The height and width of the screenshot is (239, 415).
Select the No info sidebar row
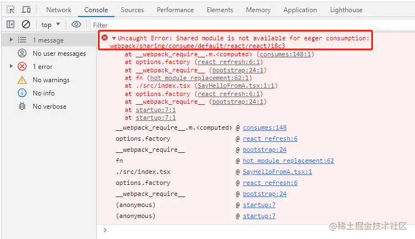tap(49, 93)
